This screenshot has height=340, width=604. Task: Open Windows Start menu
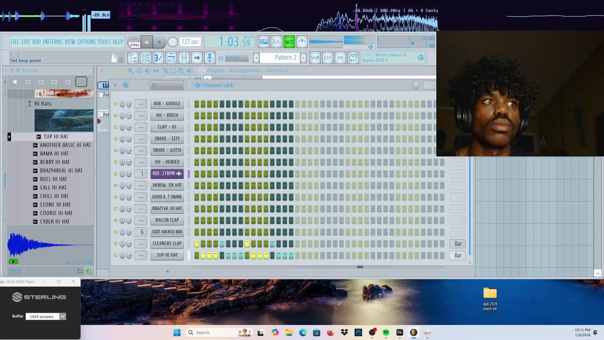pyautogui.click(x=177, y=332)
